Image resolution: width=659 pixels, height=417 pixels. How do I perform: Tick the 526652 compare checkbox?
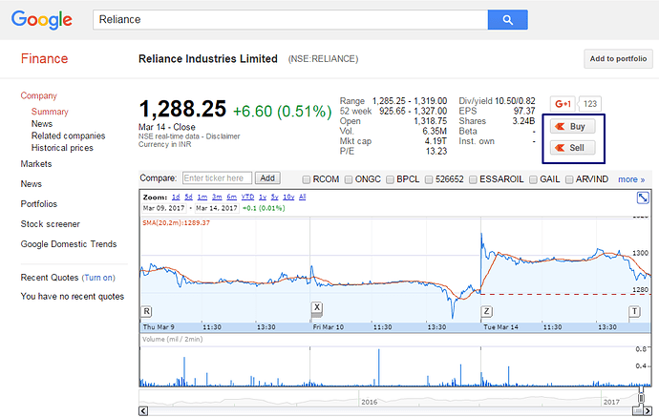[429, 179]
